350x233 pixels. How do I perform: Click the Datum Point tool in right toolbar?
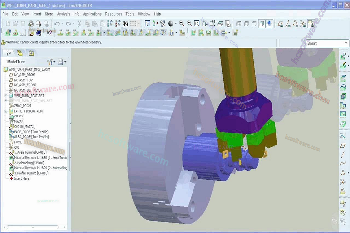343,173
